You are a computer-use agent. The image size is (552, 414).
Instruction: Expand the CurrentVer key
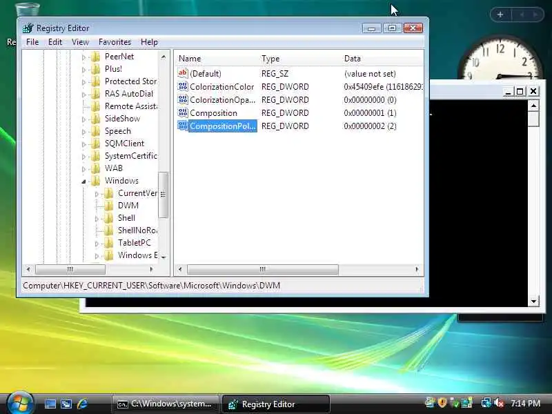point(97,194)
